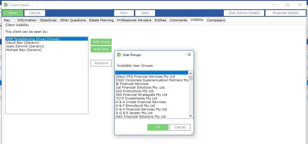The image size is (308, 144).
Task: Cancel the User Groups dialog
Action: pos(180,127)
